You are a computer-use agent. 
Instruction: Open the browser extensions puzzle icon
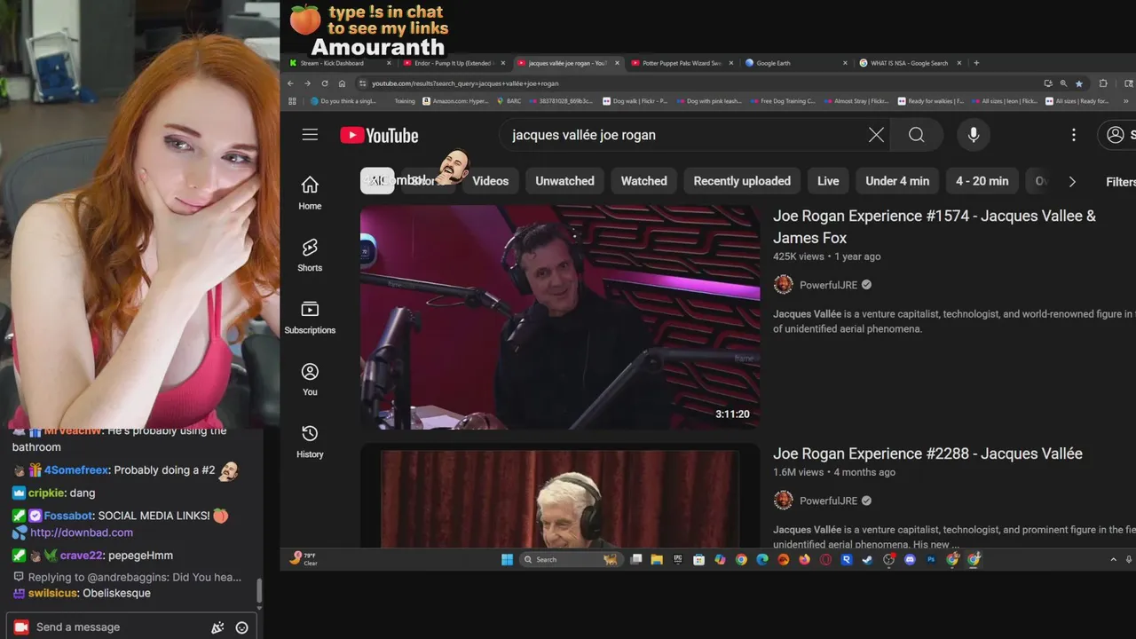[x=1103, y=83]
